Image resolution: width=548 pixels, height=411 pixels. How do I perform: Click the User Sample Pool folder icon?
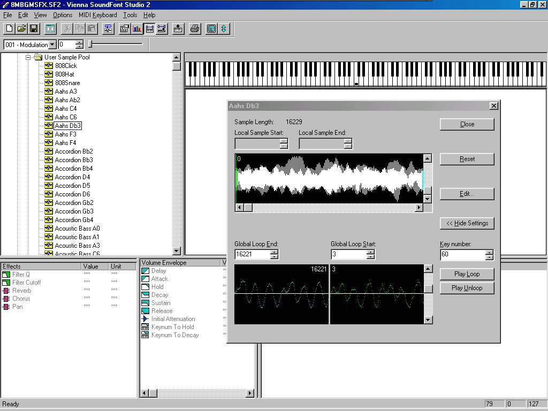pos(38,57)
